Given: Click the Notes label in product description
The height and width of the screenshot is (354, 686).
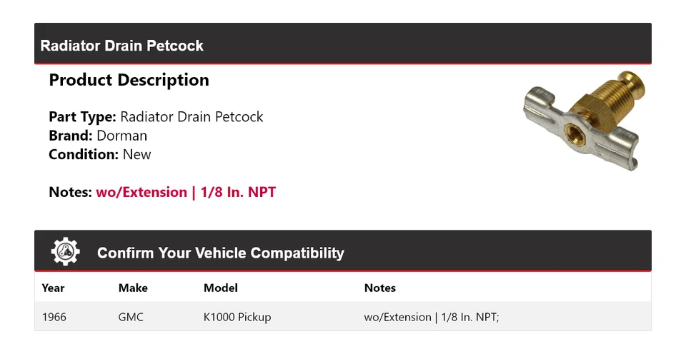Looking at the screenshot, I should [70, 192].
